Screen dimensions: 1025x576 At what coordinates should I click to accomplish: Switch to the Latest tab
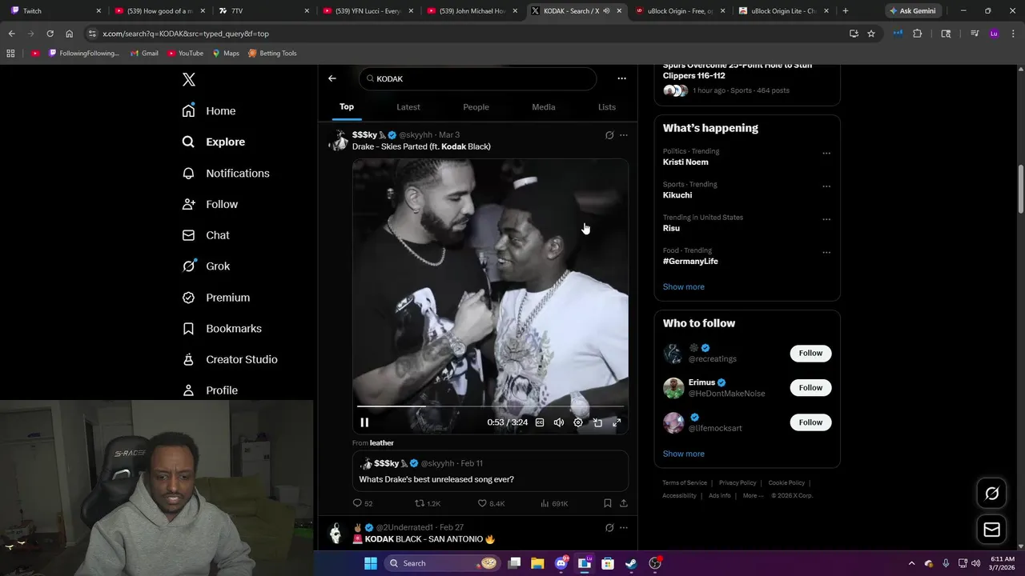point(408,106)
